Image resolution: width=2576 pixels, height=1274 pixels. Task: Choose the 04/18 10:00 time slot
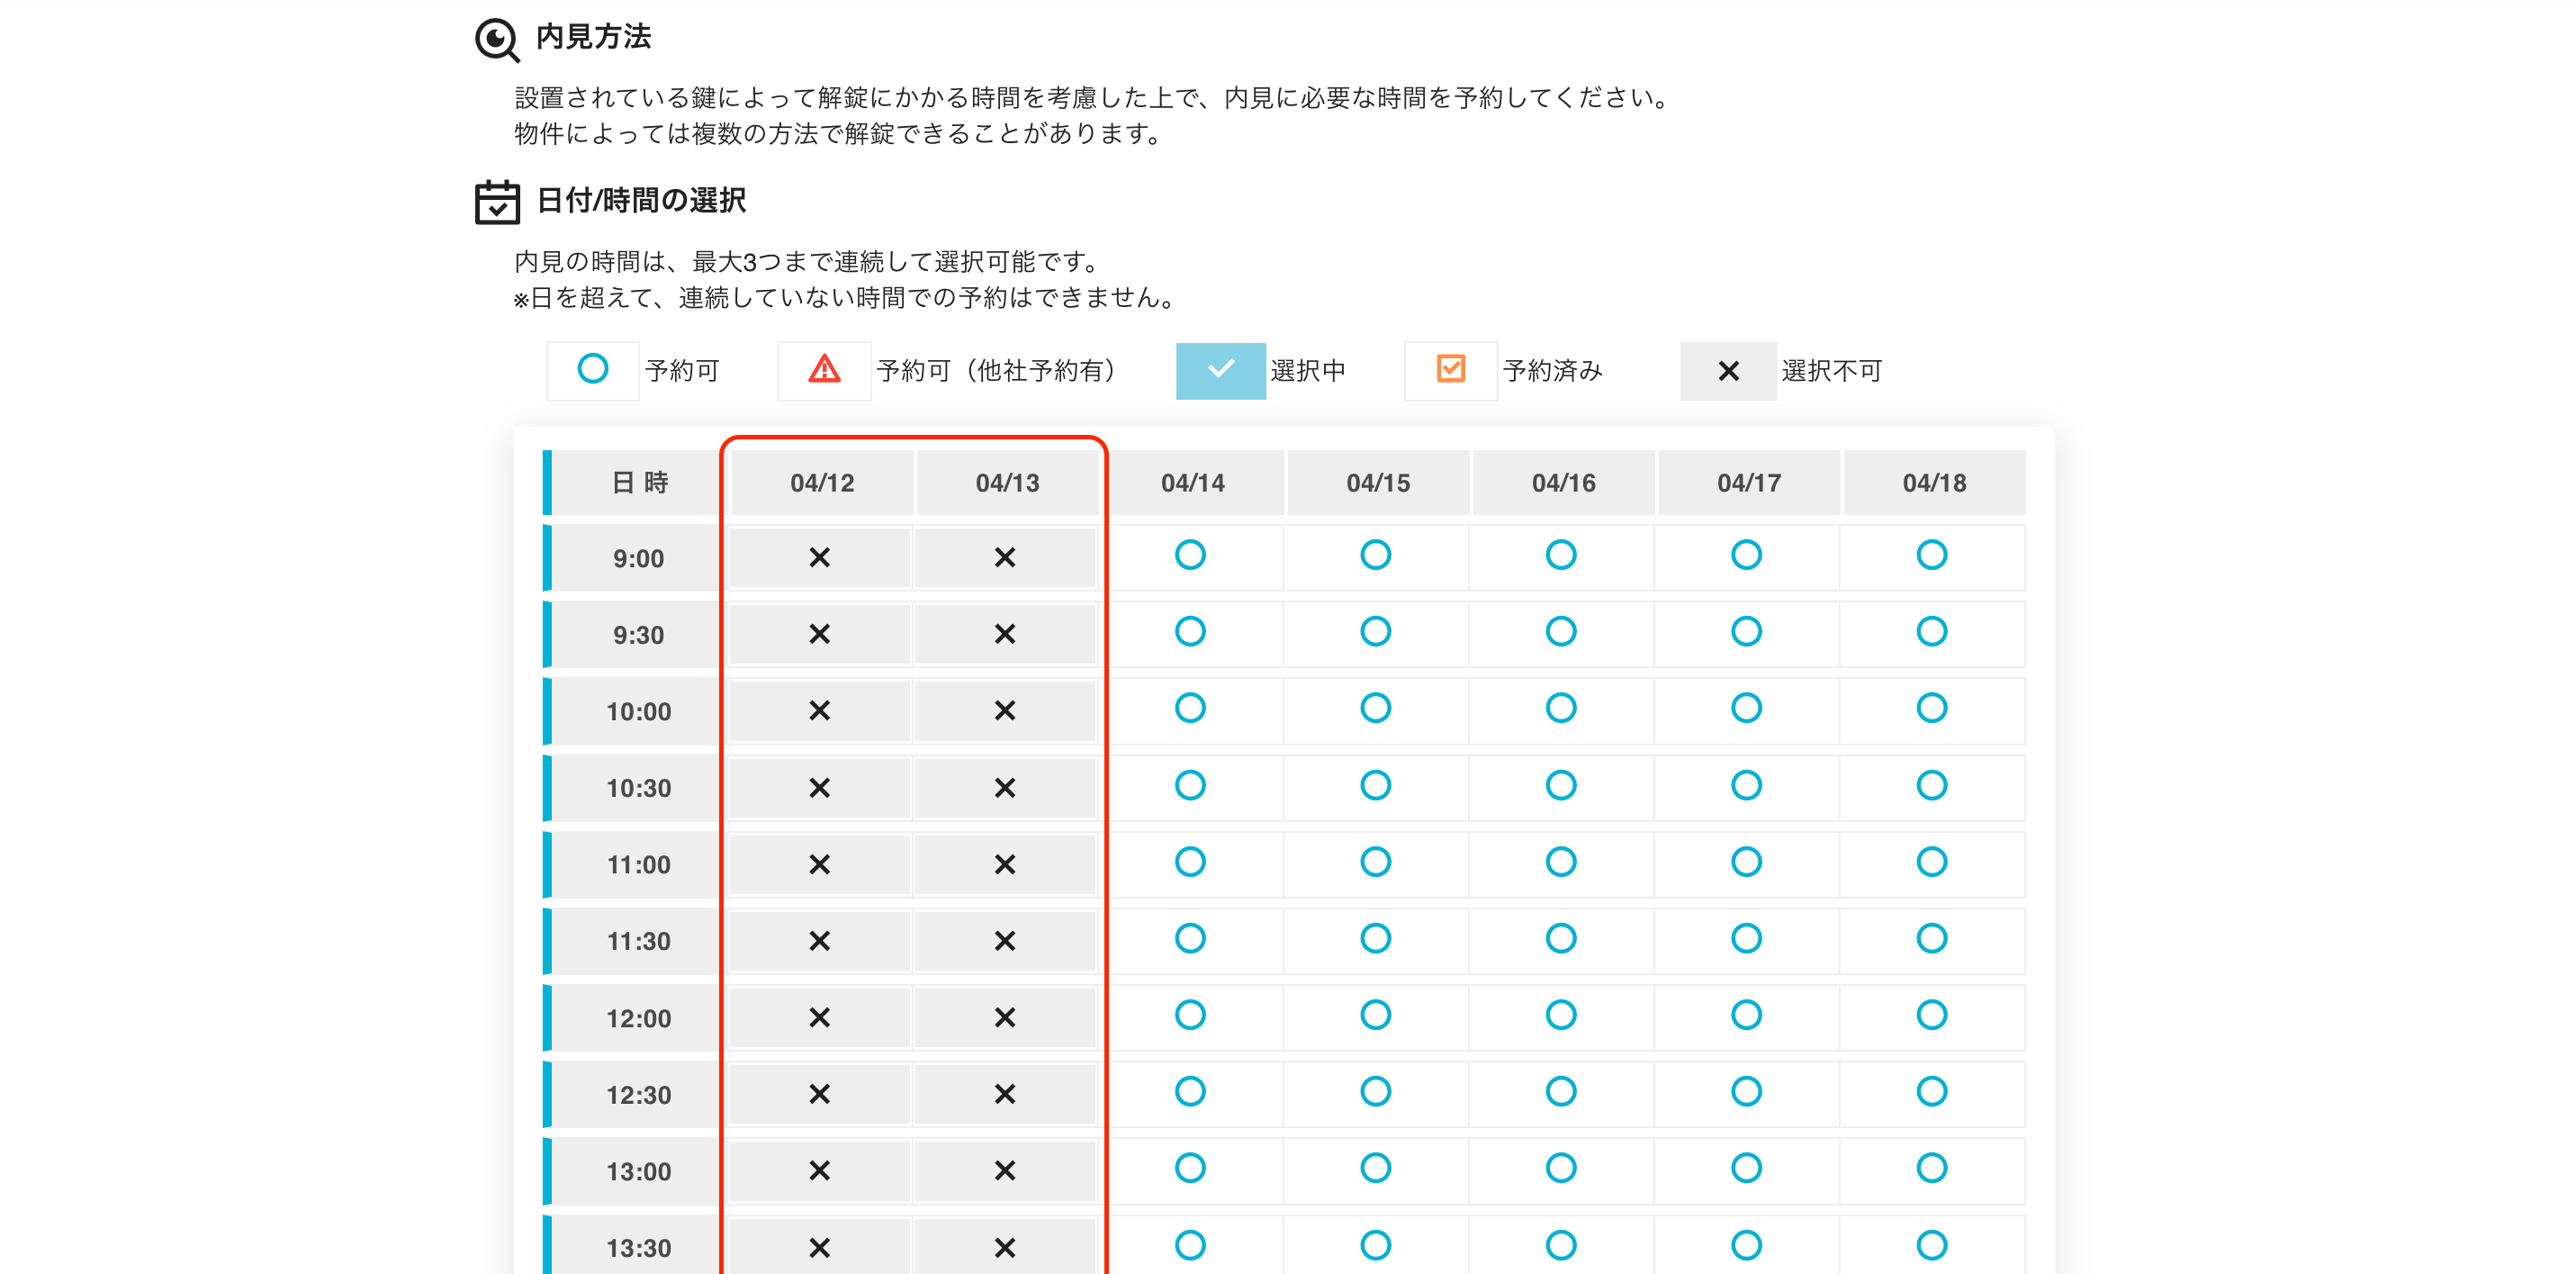tap(1932, 709)
